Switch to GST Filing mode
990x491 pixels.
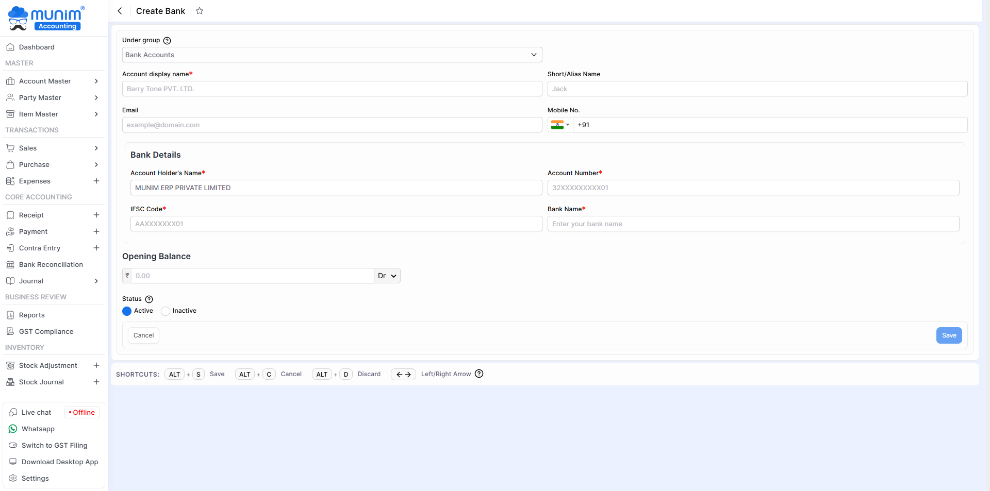(x=54, y=445)
